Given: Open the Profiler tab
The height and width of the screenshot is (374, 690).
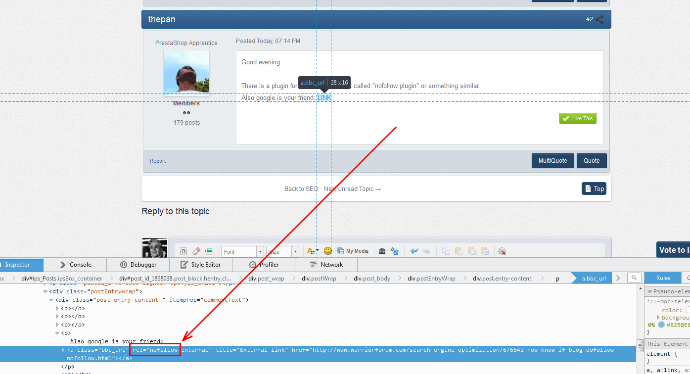Looking at the screenshot, I should (264, 265).
